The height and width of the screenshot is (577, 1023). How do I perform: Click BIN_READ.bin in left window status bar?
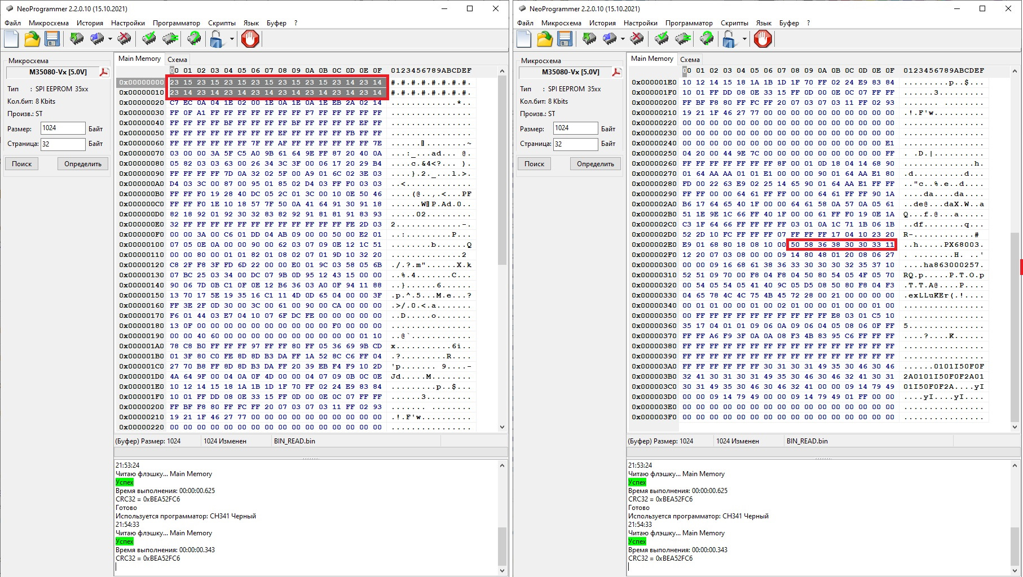point(294,441)
